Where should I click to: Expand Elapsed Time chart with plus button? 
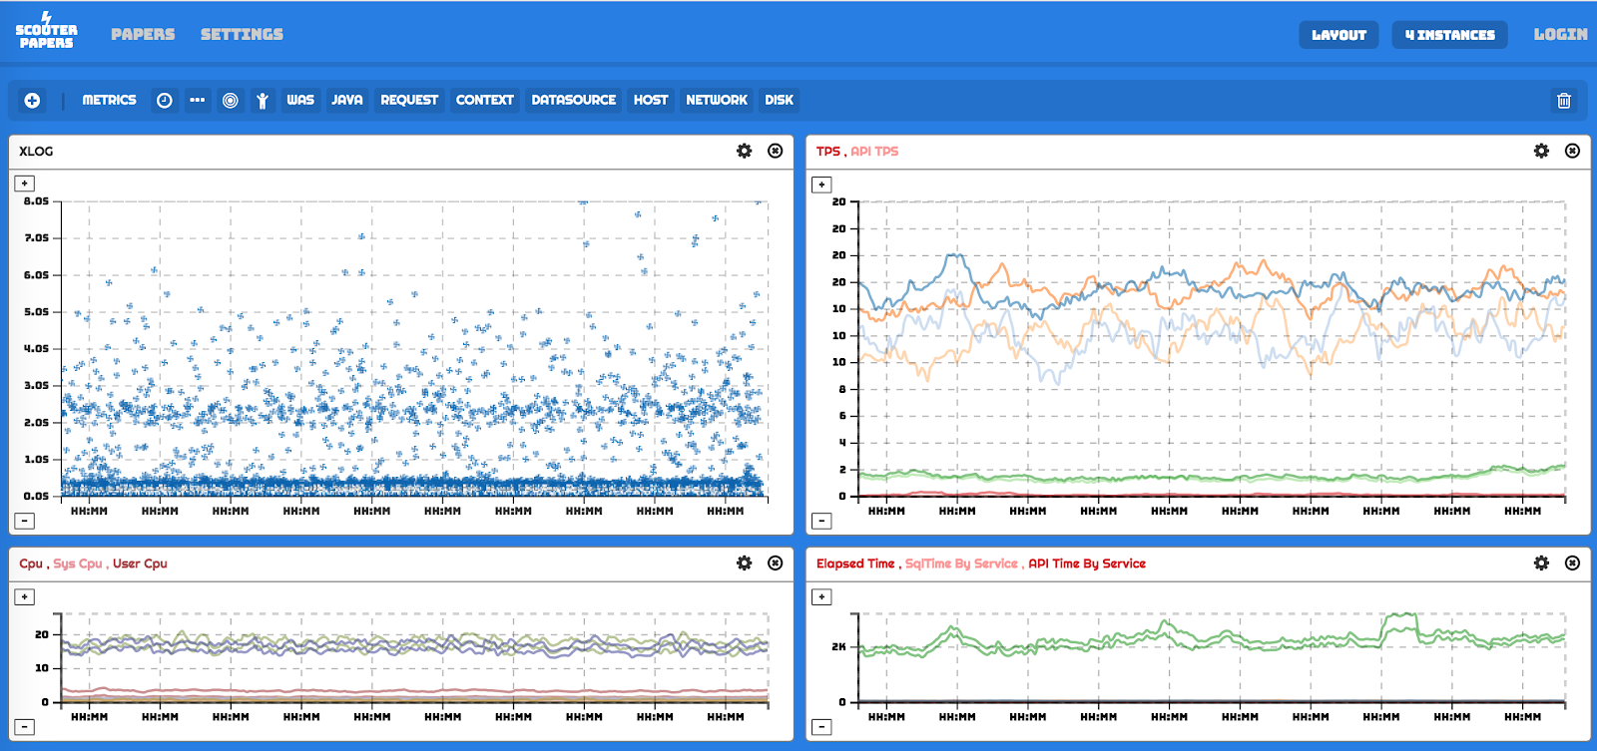pyautogui.click(x=821, y=596)
